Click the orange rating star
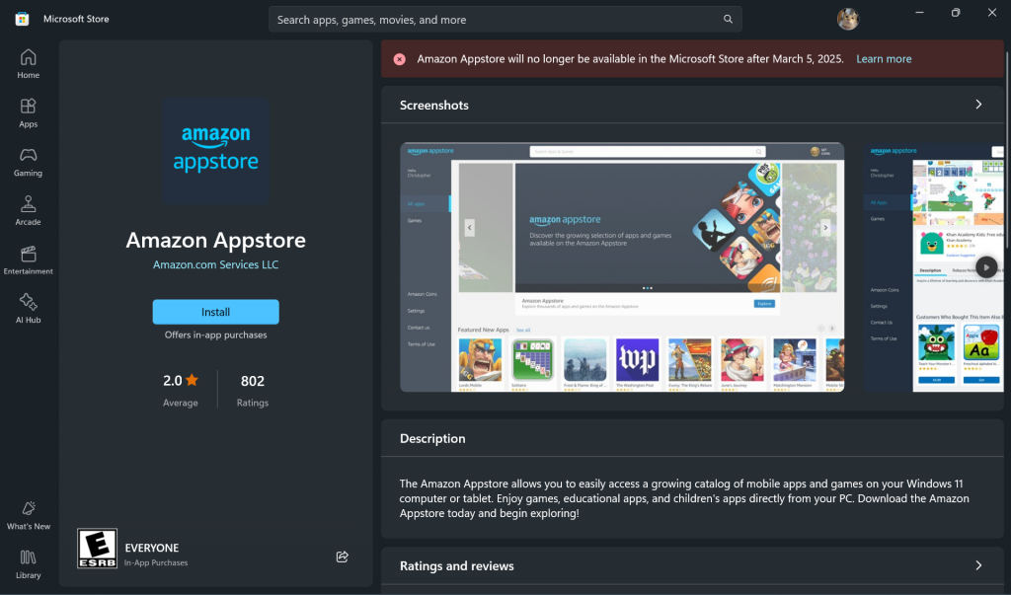Viewport: 1011px width, 595px height. (193, 380)
